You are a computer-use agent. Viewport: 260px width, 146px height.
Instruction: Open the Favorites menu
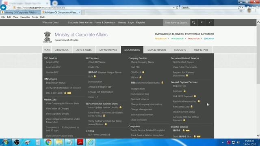tap(25, 17)
